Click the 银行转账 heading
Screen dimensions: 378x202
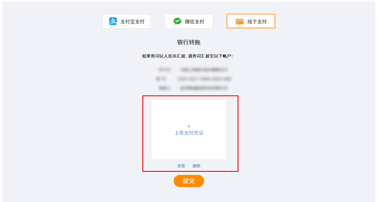tap(189, 43)
